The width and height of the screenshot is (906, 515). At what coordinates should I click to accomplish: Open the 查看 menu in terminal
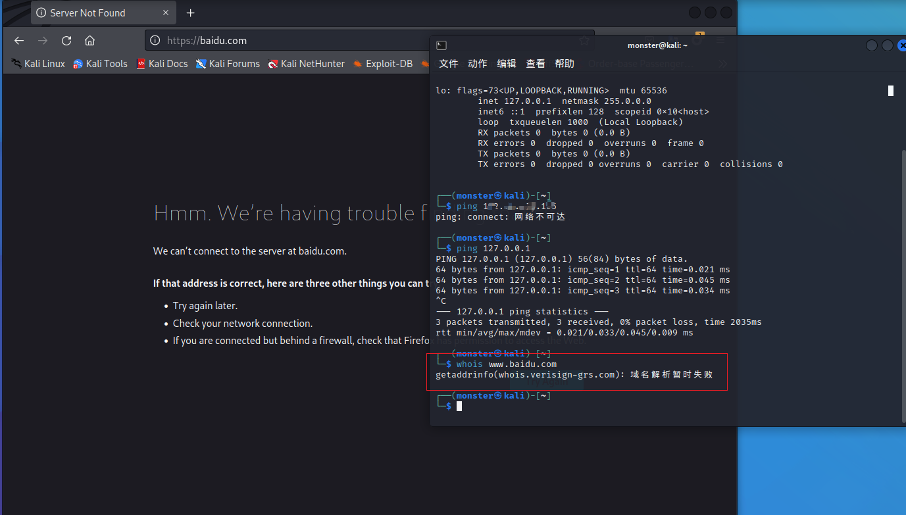[x=536, y=64]
